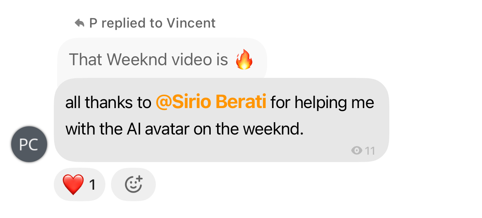This screenshot has height=218, width=482.
Task: Click "all thanks to" at message start
Action: [108, 102]
